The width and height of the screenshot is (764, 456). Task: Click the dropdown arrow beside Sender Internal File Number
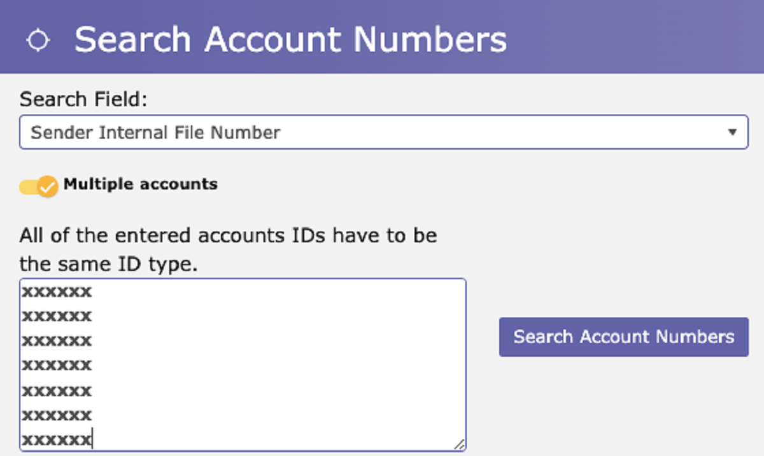pos(732,133)
